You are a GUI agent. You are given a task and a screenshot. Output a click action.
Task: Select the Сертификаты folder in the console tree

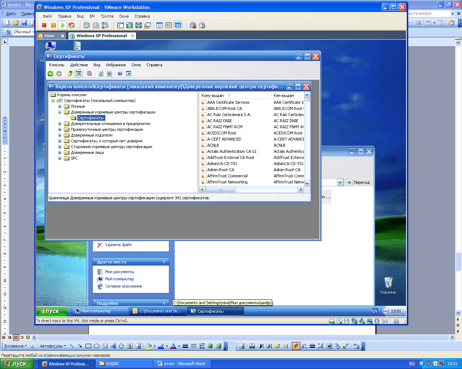click(x=90, y=118)
